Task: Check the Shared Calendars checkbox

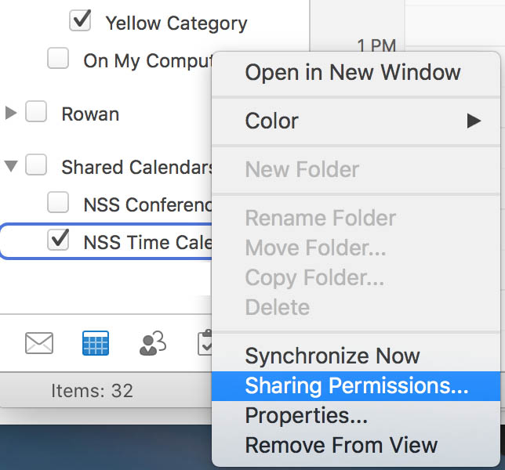Action: coord(36,164)
